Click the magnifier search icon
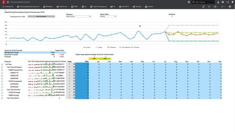The width and height of the screenshot is (235, 132). (x=194, y=2)
